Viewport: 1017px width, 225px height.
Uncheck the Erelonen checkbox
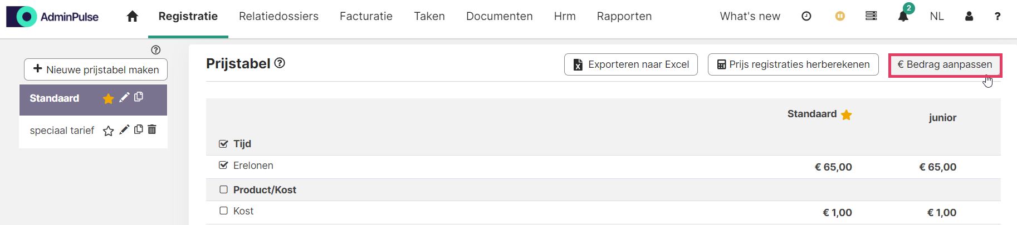223,165
